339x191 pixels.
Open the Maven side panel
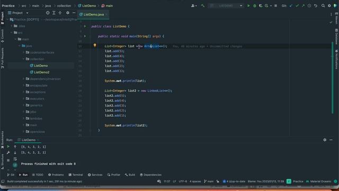pos(336,19)
